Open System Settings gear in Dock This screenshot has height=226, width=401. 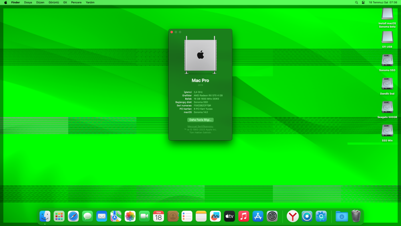pyautogui.click(x=272, y=216)
